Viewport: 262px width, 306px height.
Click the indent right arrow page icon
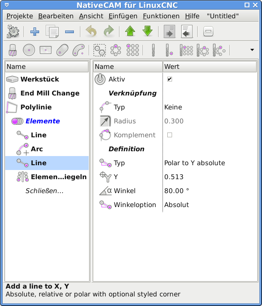pyautogui.click(x=169, y=31)
